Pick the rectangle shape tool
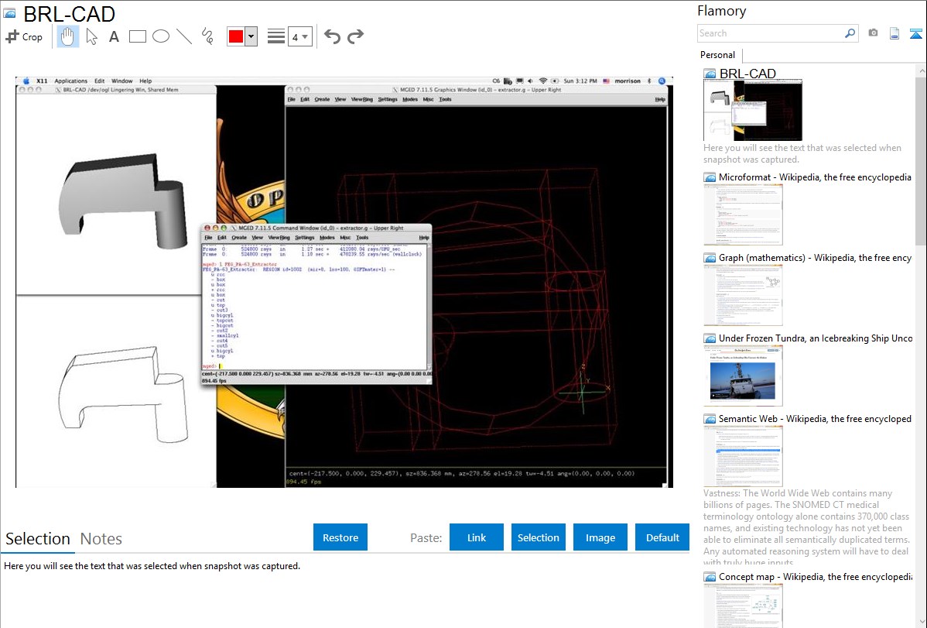927x628 pixels. pyautogui.click(x=137, y=36)
